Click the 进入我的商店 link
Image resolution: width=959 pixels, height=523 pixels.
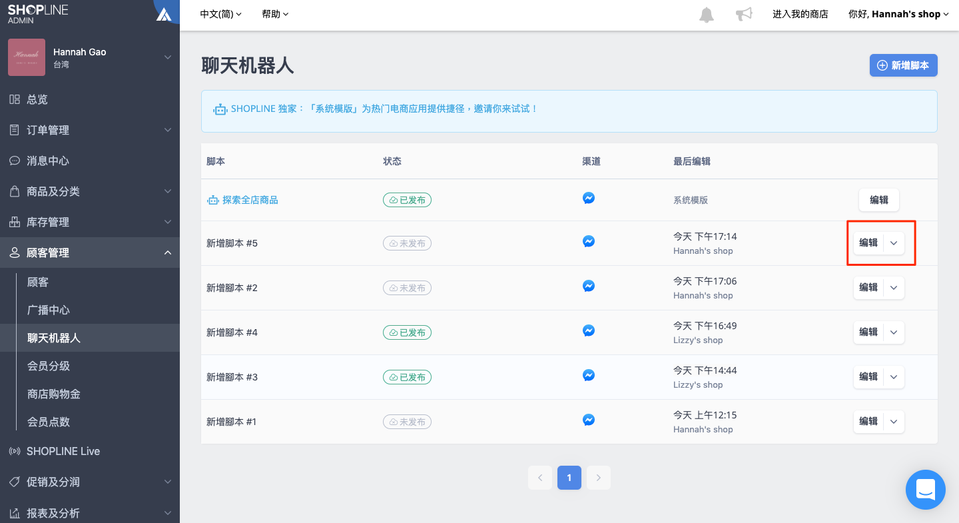click(800, 14)
